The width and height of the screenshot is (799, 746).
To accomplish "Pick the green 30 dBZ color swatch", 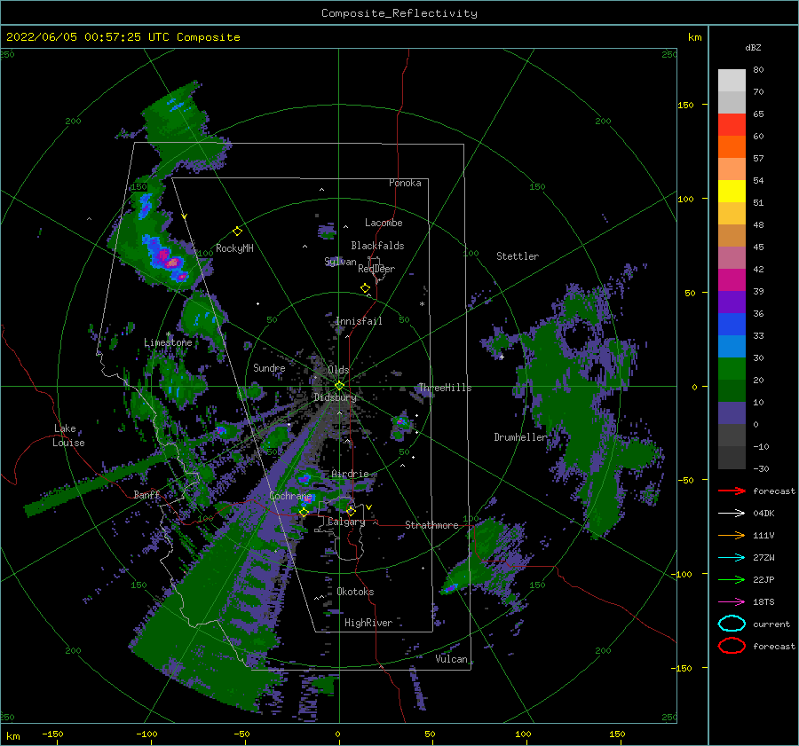I will point(732,369).
